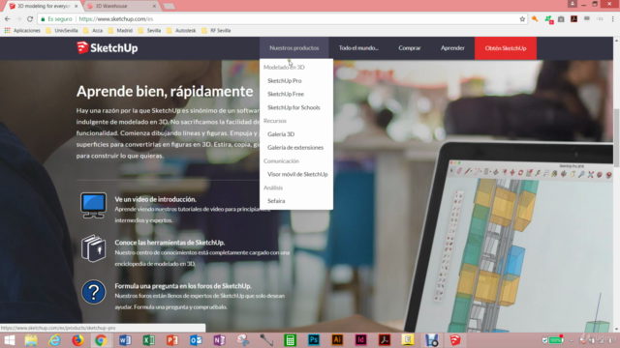Open the Chrome three-dot menu

pos(612,19)
